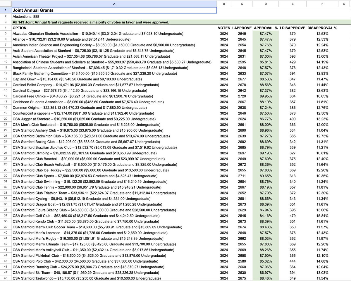Select CSA Men's Club Basketball cell
Viewport: 351px width, 281px height.
114,125
